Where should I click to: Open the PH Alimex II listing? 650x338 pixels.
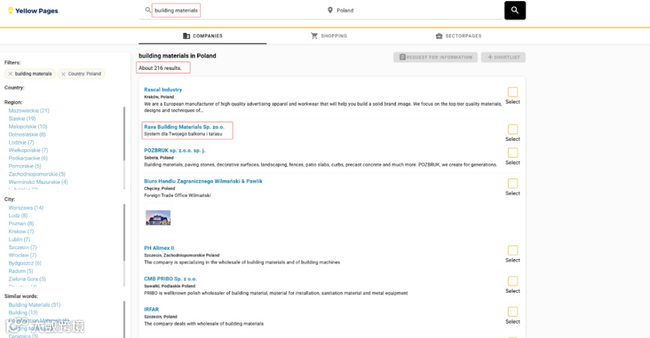[159, 248]
